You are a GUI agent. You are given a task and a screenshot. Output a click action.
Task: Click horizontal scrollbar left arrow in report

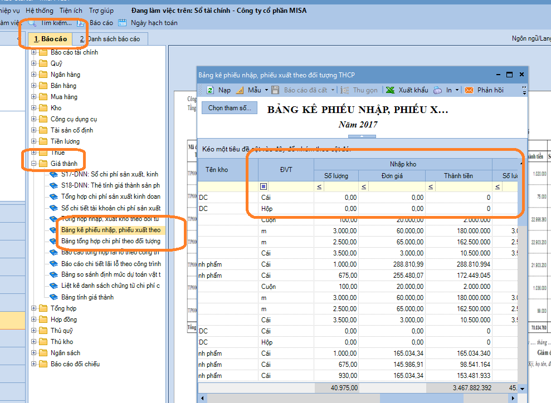pyautogui.click(x=202, y=398)
